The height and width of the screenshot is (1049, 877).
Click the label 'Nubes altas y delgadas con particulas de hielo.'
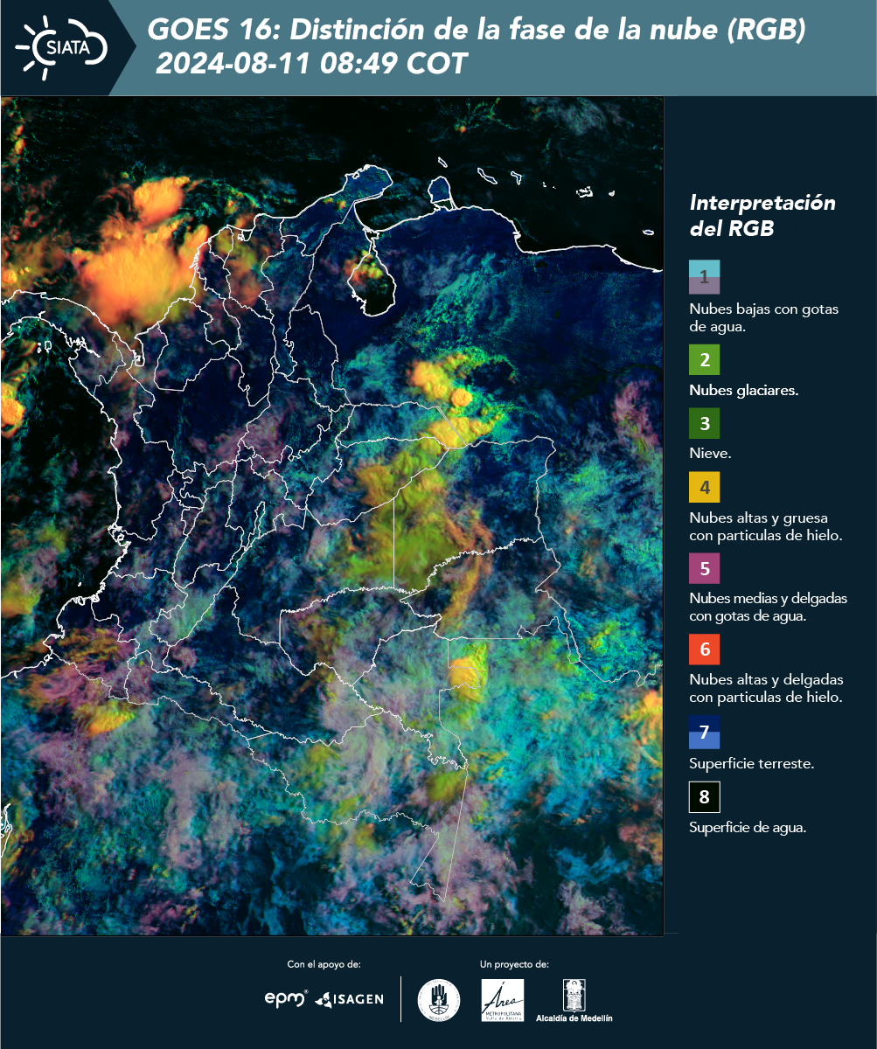pyautogui.click(x=766, y=689)
